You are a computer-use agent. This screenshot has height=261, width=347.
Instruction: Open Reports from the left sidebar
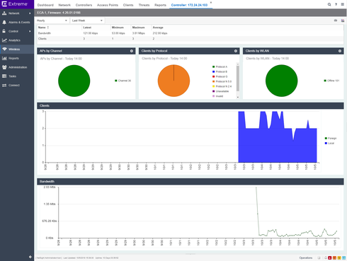point(17,58)
